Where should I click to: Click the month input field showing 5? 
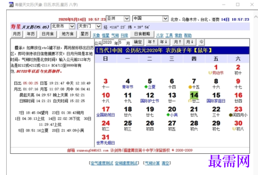(122, 43)
